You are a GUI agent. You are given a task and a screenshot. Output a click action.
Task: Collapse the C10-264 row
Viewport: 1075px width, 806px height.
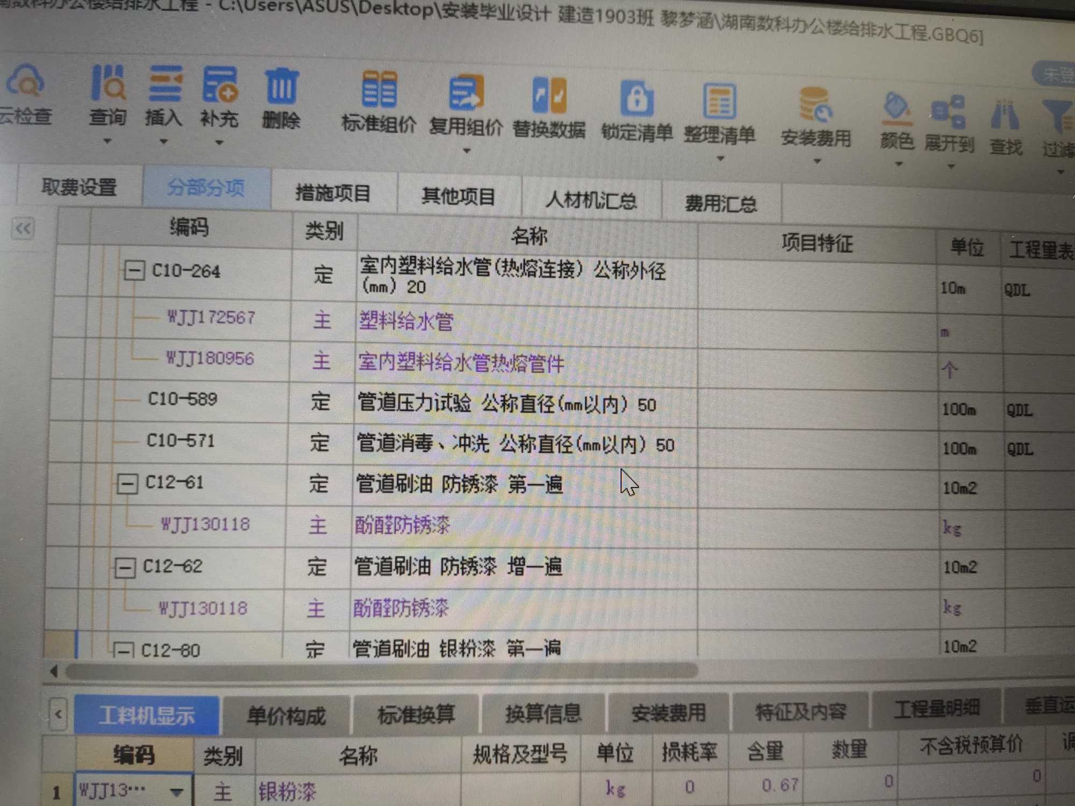click(134, 270)
